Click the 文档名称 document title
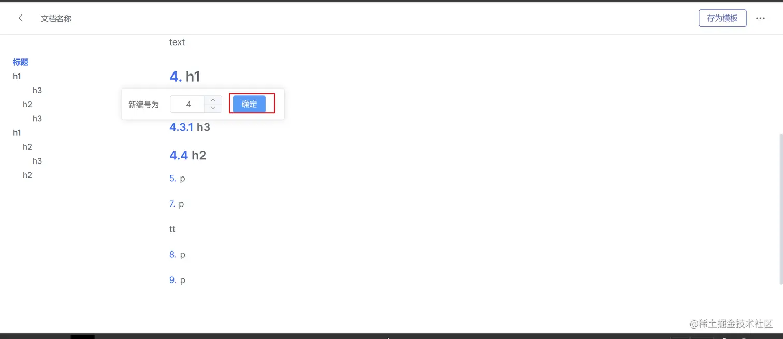The height and width of the screenshot is (339, 783). pyautogui.click(x=56, y=19)
